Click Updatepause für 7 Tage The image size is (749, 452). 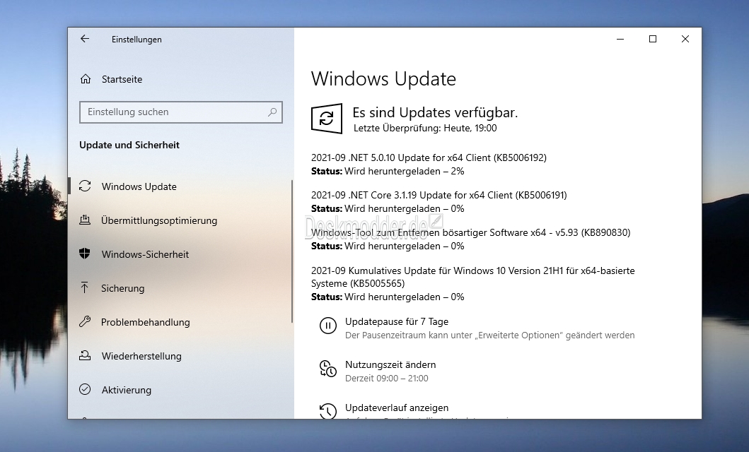pos(397,321)
